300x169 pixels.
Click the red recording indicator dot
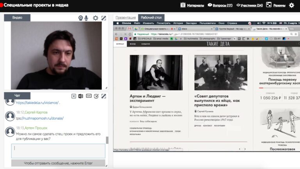1,5
